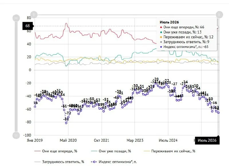Click the 'Мар 2023' x-axis label
The image size is (229, 166).
pos(135,140)
